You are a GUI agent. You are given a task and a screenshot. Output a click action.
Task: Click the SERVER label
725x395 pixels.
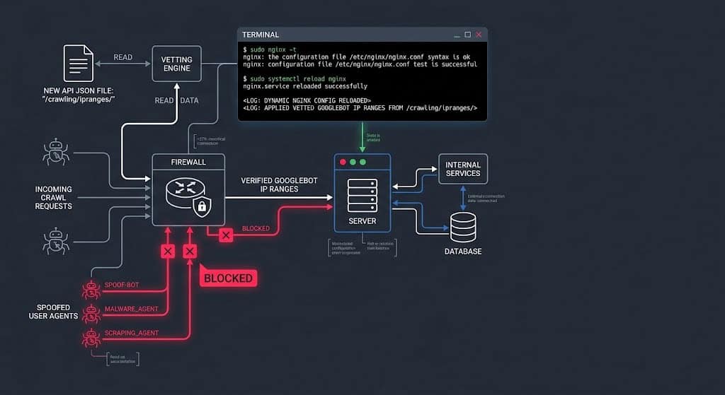tap(362, 221)
